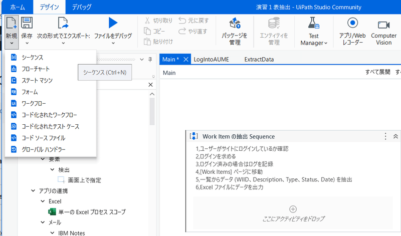Switch to the デバッグ ribbon tab
Viewport: 401px width, 236px height.
pos(82,7)
